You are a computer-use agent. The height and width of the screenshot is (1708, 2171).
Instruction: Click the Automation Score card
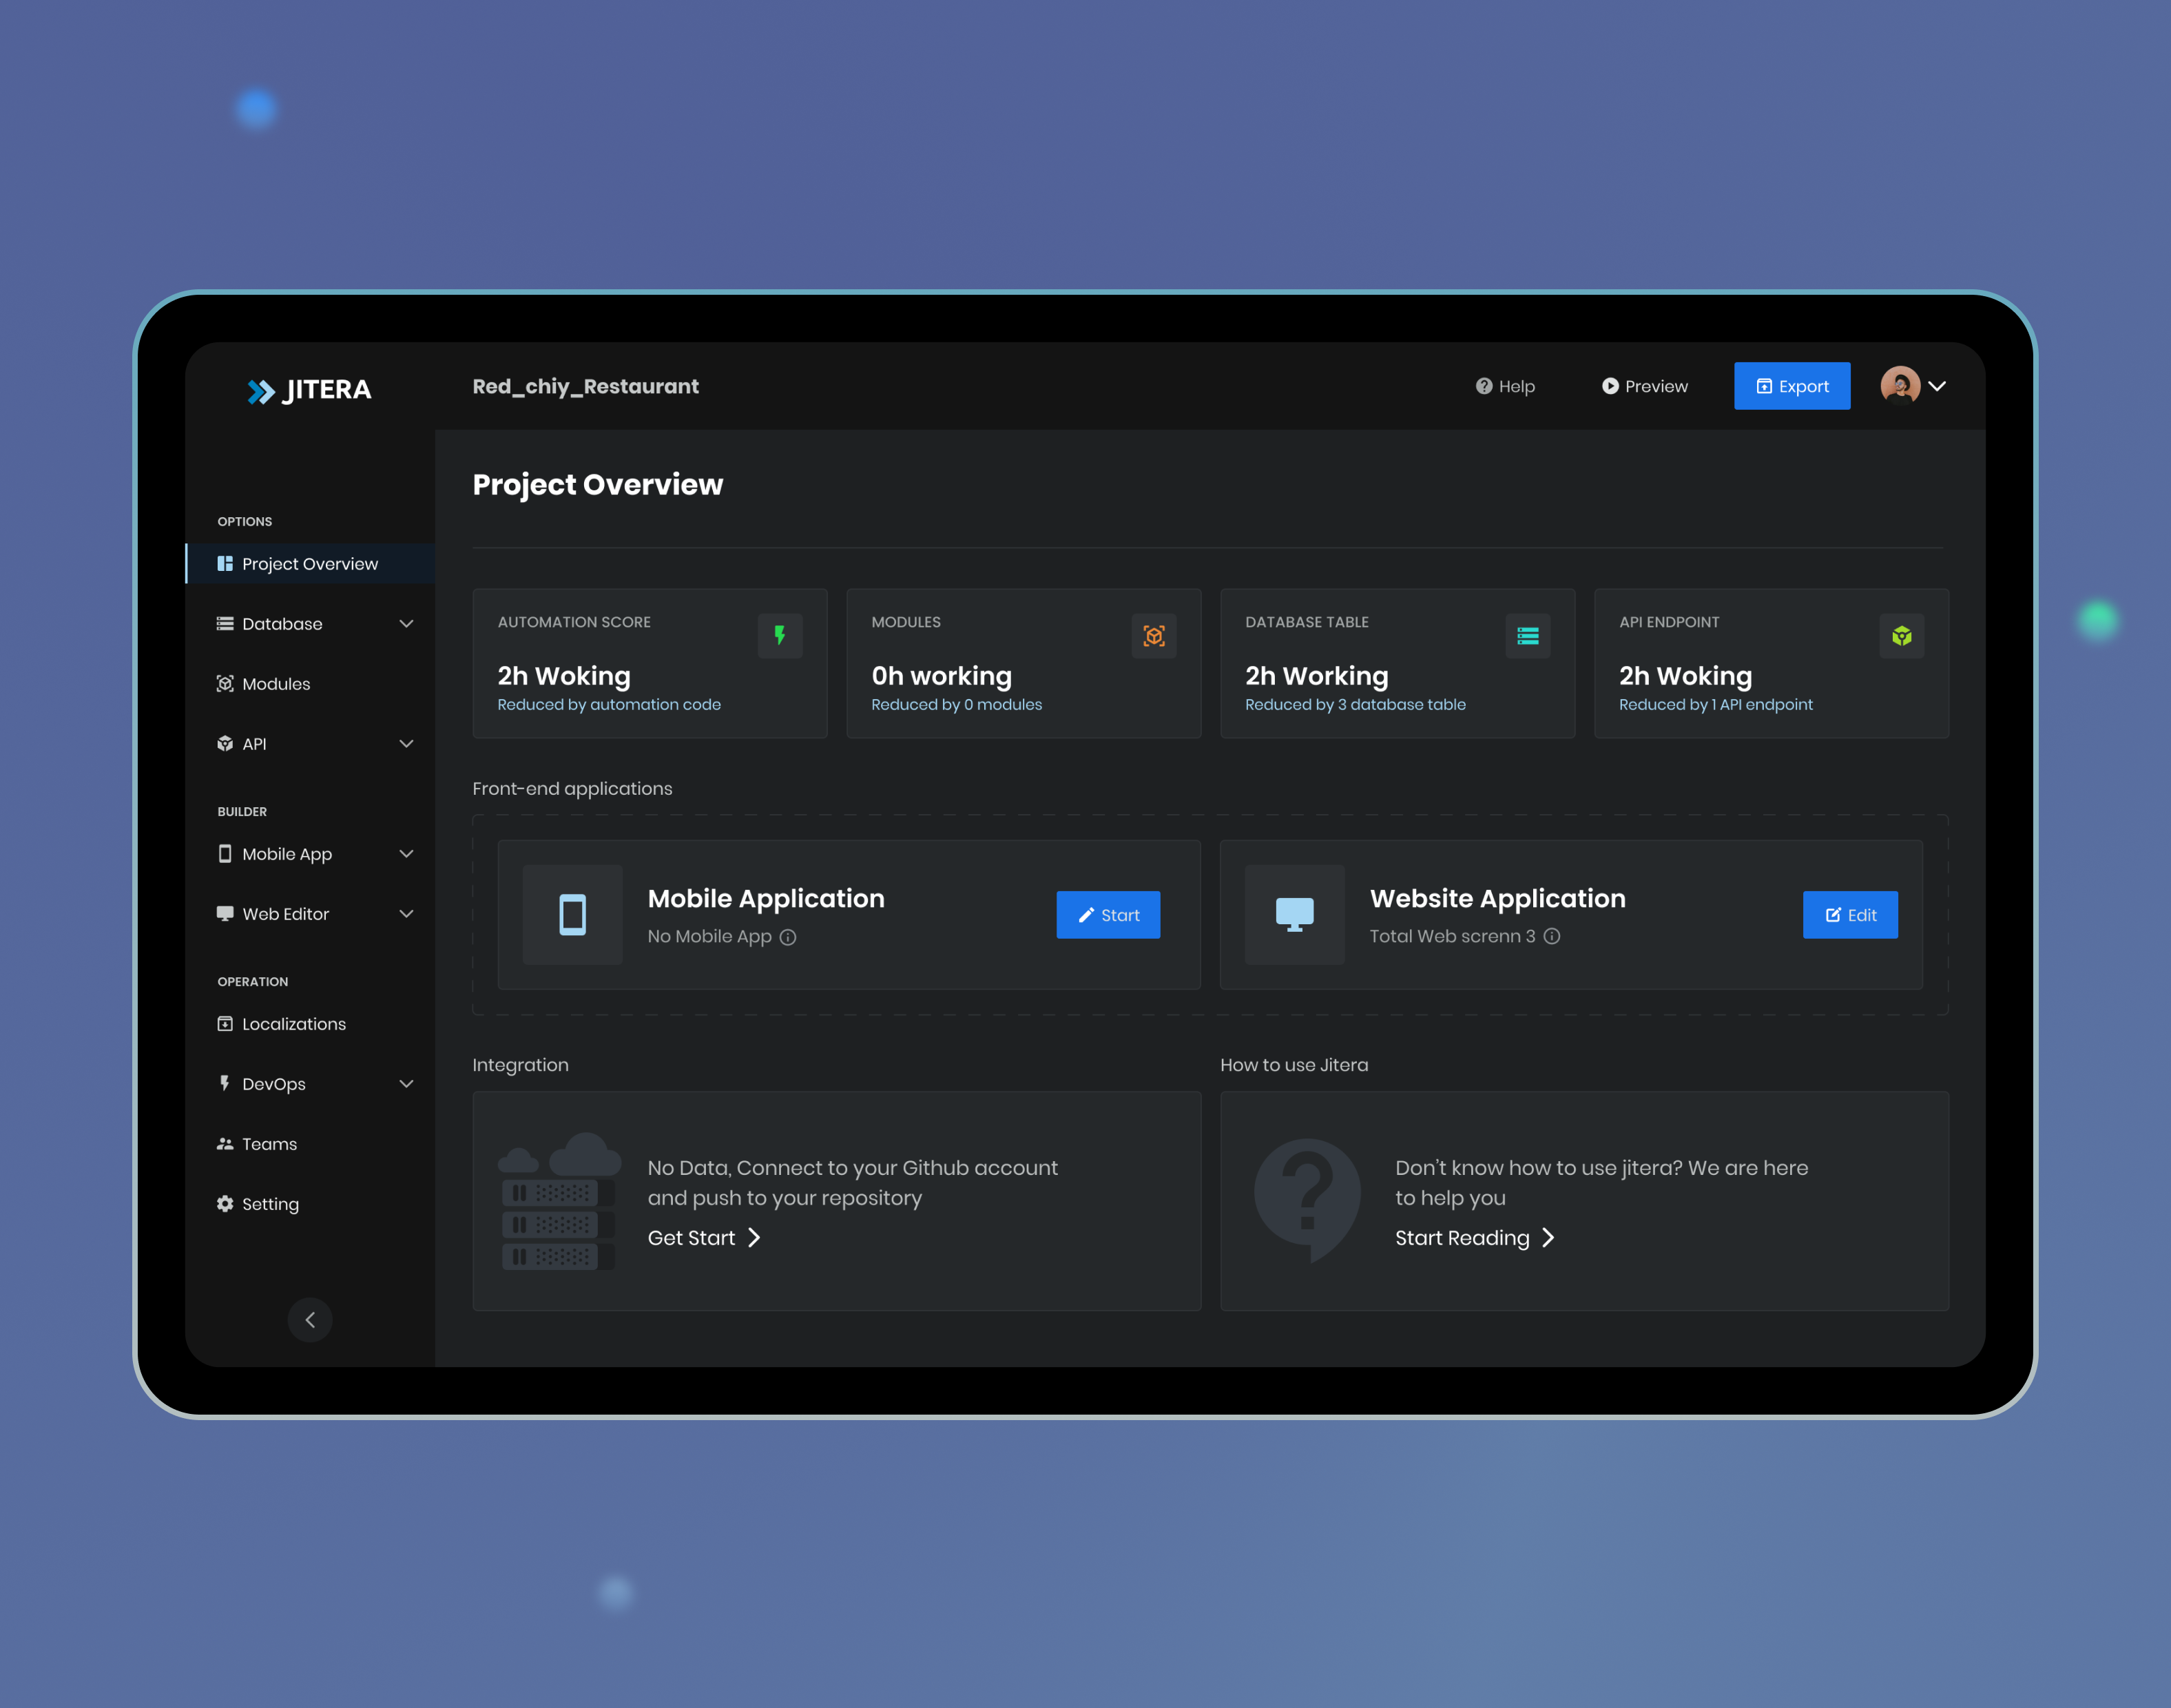pos(650,663)
